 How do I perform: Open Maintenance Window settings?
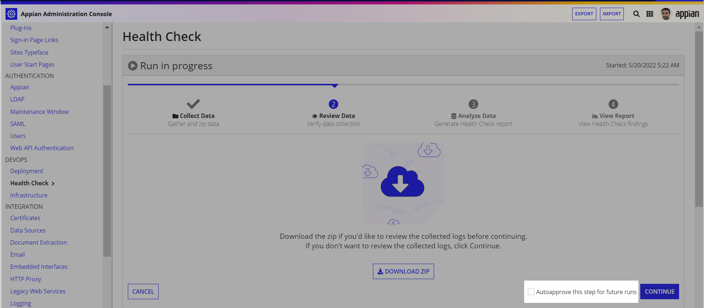pos(39,112)
